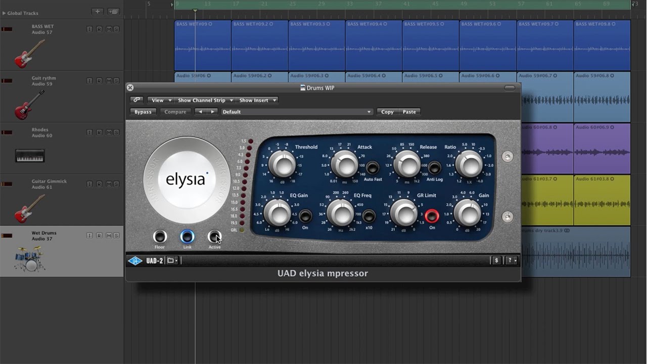Viewport: 647px width, 364px height.
Task: Open the Default preset dropdown
Action: (x=297, y=112)
